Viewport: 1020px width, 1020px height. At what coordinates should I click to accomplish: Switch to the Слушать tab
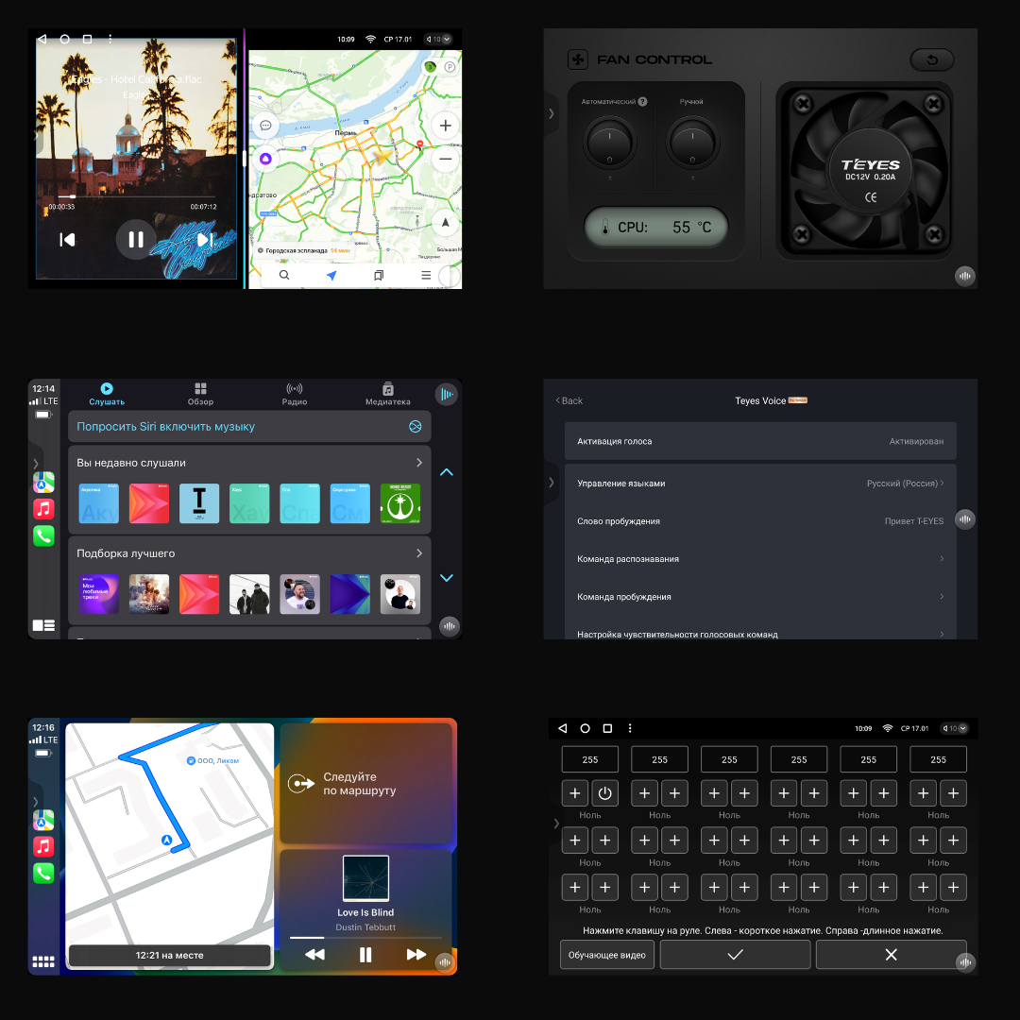click(x=107, y=394)
